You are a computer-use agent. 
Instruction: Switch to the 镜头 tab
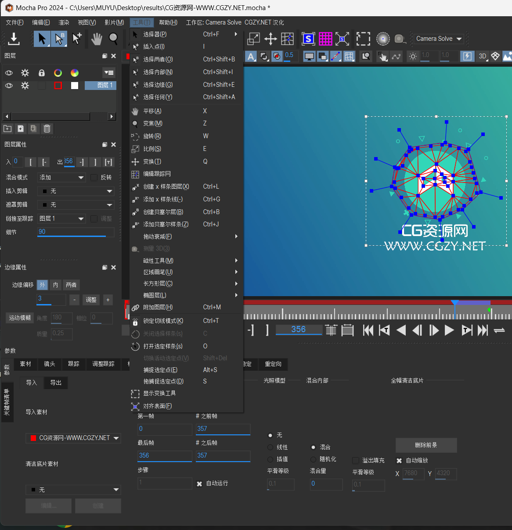click(x=50, y=364)
